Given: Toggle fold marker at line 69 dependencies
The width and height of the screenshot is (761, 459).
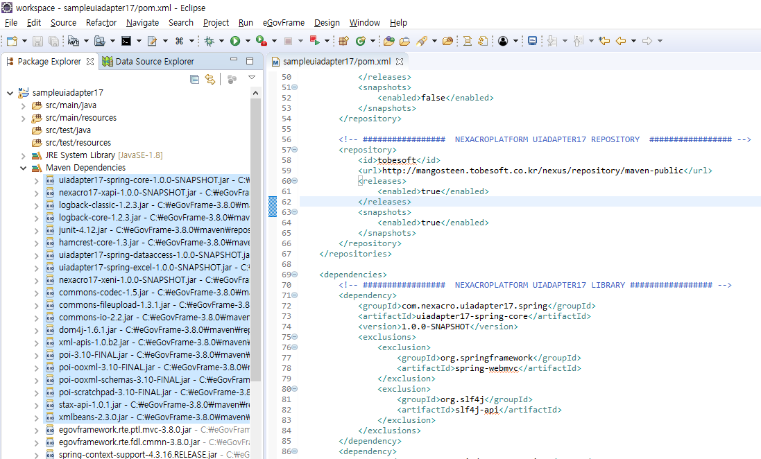Looking at the screenshot, I should point(295,275).
